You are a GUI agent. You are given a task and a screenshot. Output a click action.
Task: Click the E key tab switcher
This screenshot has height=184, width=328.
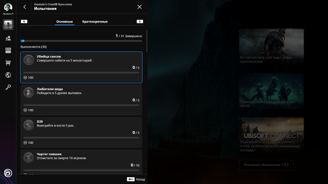pos(140,21)
